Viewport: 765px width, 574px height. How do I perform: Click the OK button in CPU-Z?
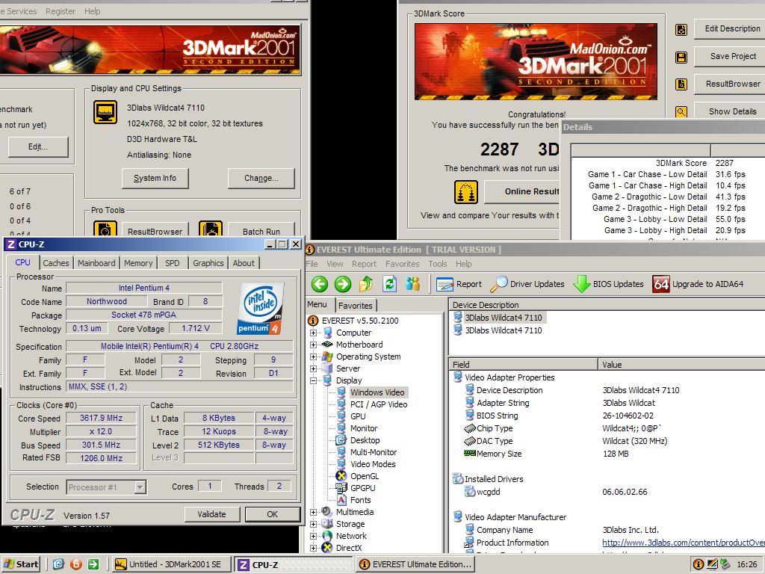pos(272,514)
